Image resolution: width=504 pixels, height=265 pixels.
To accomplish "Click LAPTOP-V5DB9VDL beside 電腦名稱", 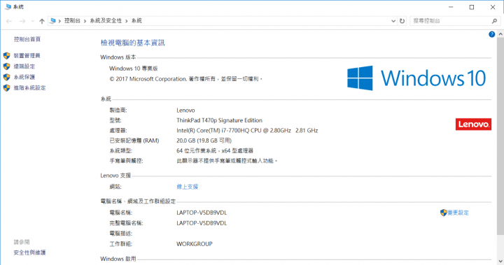I will pyautogui.click(x=202, y=213).
